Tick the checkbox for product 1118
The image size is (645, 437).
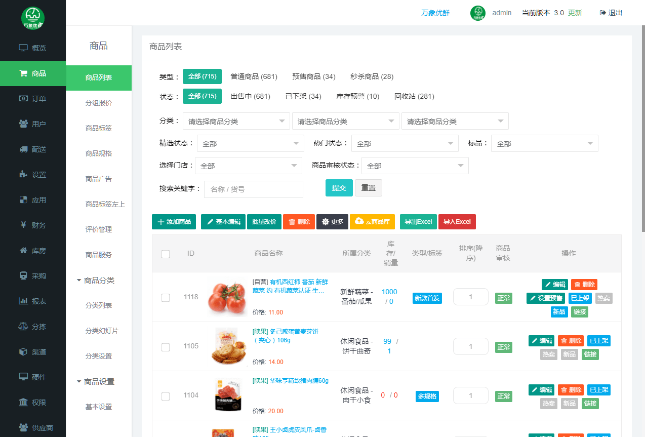[166, 298]
